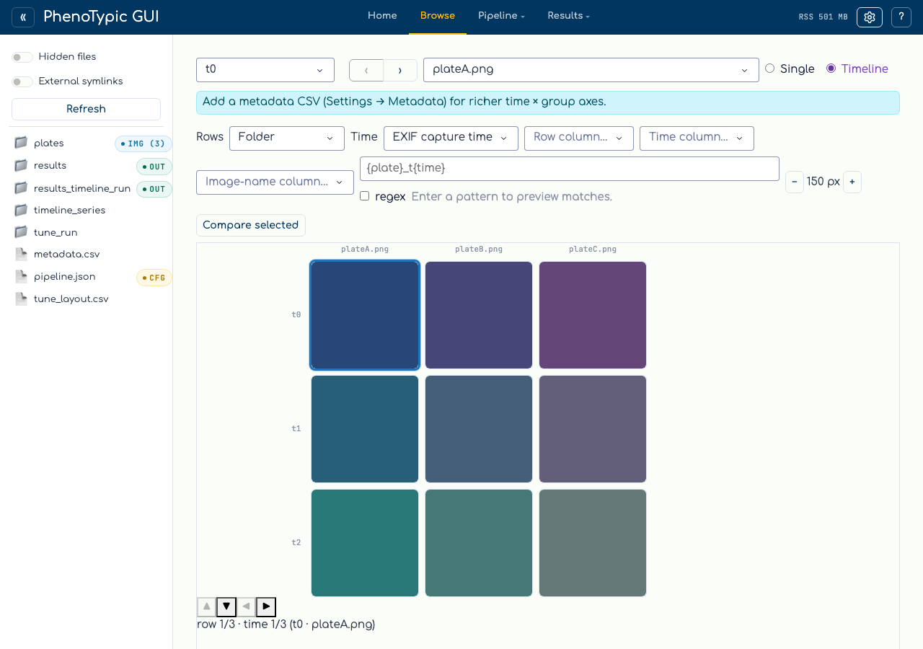Click the metadata CSV info banner
Screen dimensions: 923x649
pos(548,102)
